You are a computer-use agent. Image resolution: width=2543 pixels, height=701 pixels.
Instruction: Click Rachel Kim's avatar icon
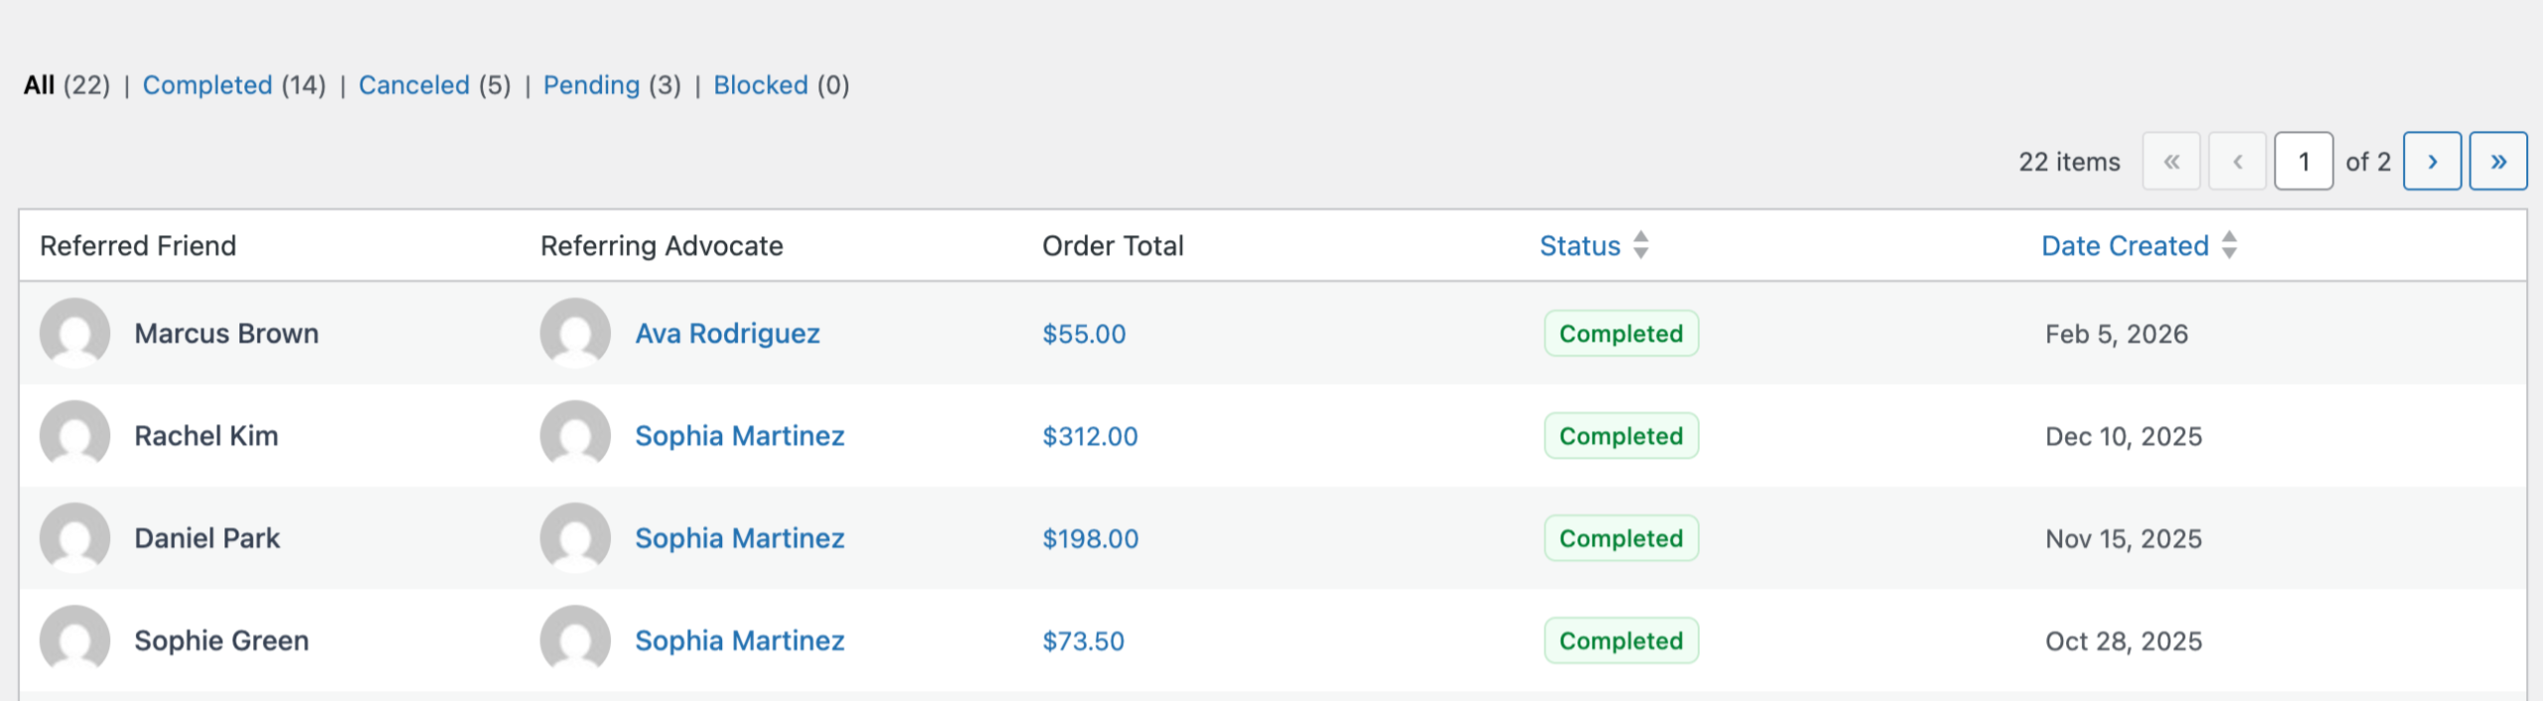click(75, 436)
